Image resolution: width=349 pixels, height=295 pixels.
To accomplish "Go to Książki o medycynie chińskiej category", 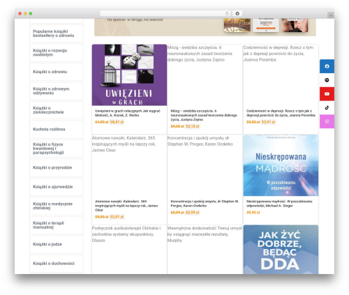I will (x=57, y=206).
